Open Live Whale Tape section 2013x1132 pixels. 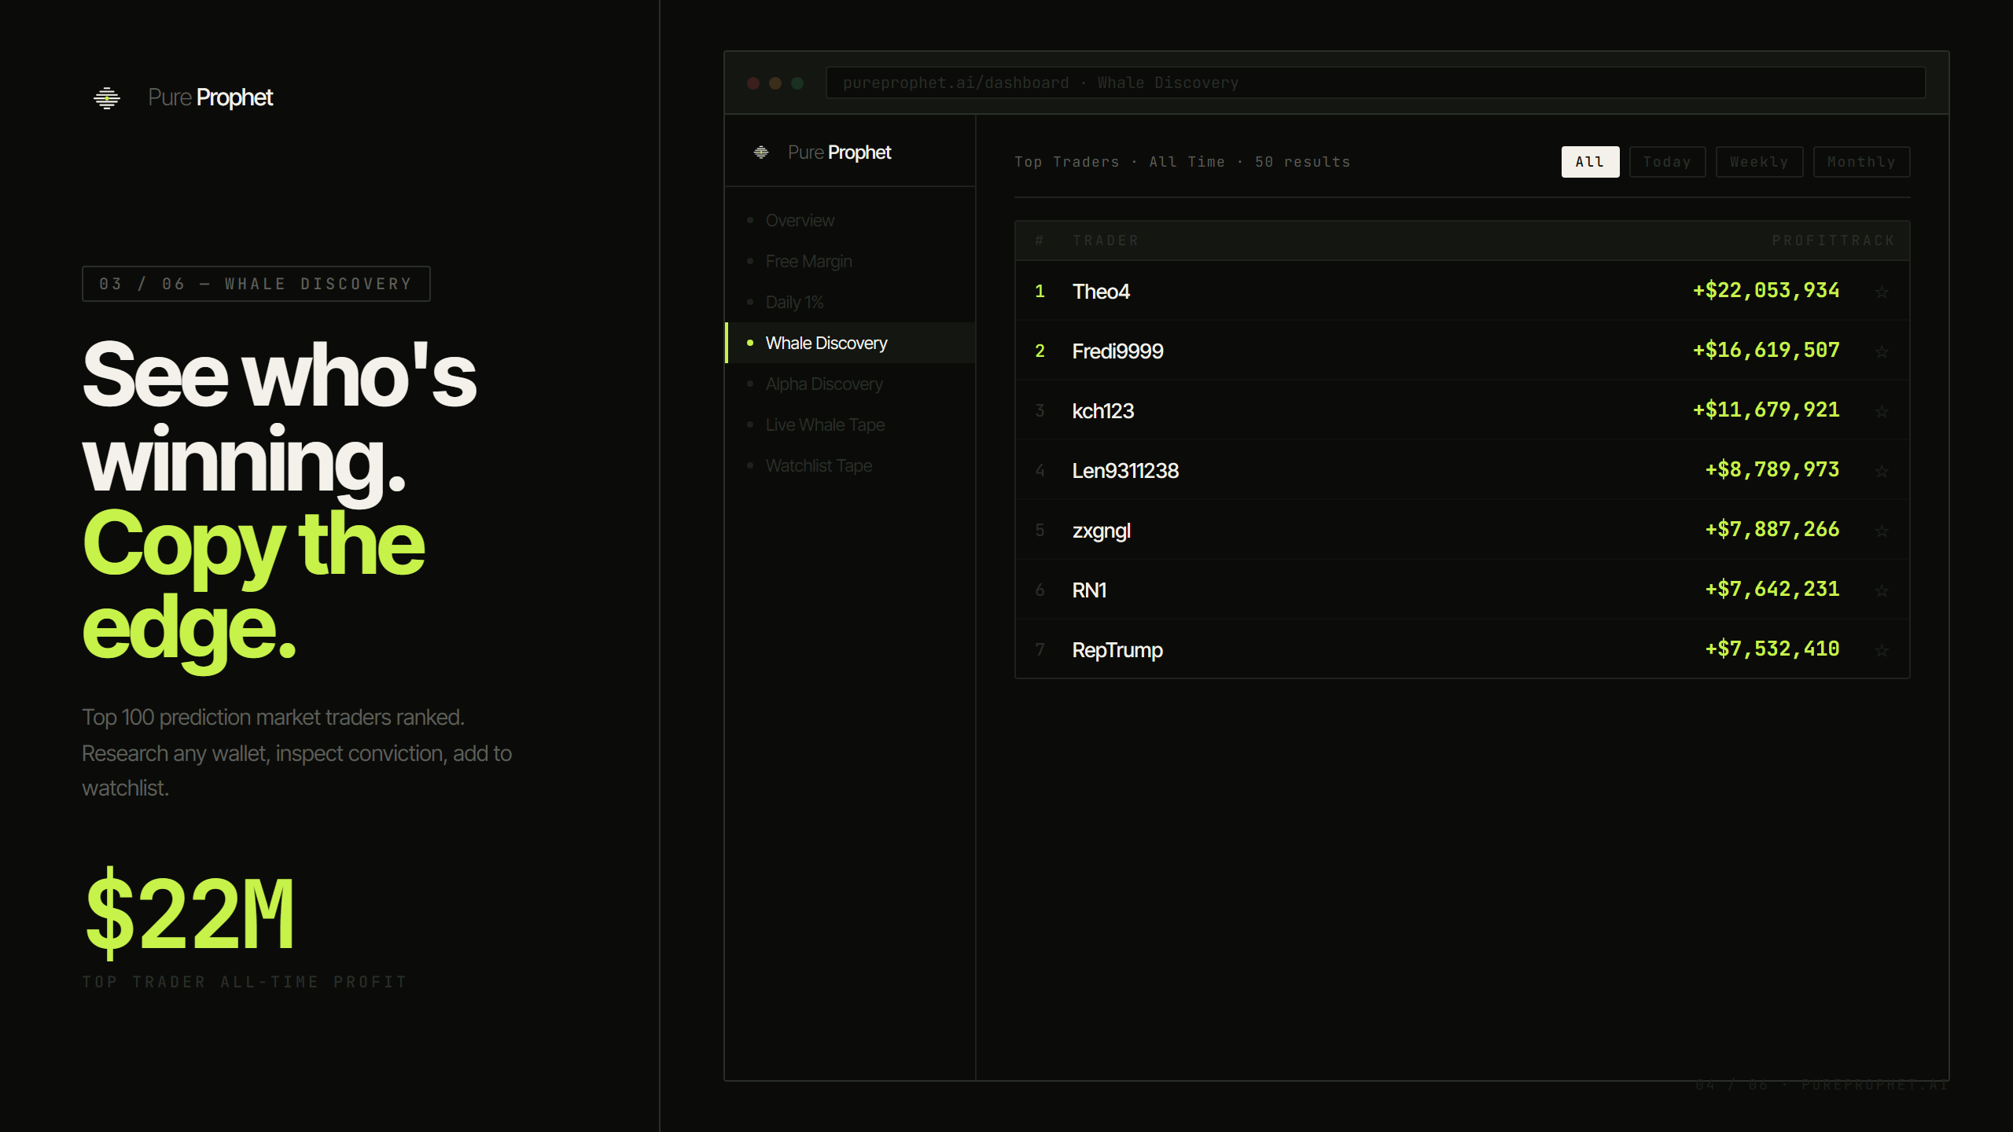(x=825, y=425)
